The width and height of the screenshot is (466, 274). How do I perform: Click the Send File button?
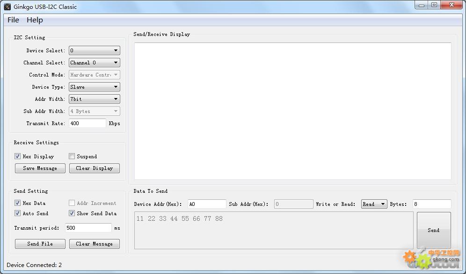click(x=40, y=244)
